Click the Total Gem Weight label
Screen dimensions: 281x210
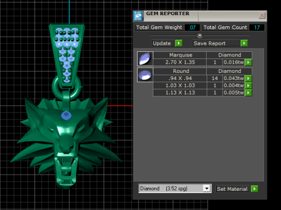159,27
